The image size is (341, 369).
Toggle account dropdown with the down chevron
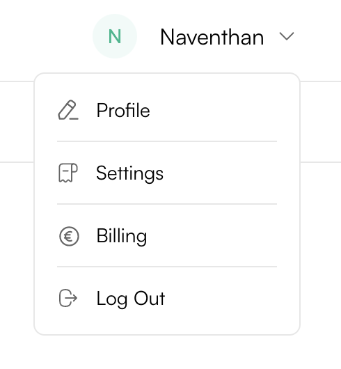coord(287,36)
